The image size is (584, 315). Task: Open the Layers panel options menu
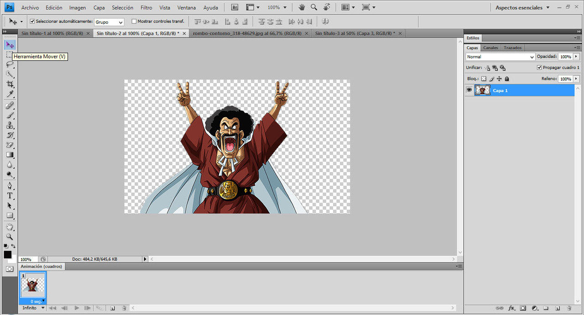tap(577, 47)
